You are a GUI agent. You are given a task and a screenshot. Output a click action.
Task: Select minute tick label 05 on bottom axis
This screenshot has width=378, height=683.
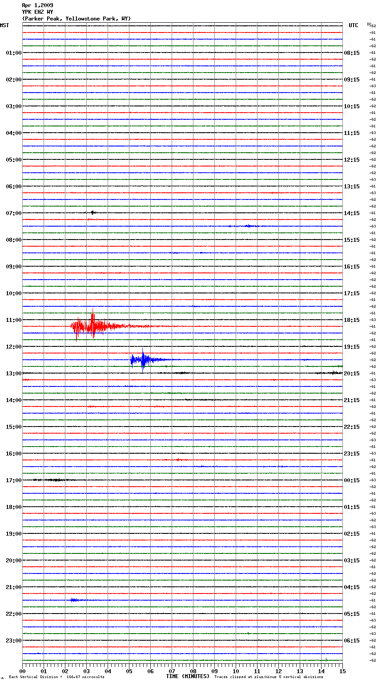point(129,671)
